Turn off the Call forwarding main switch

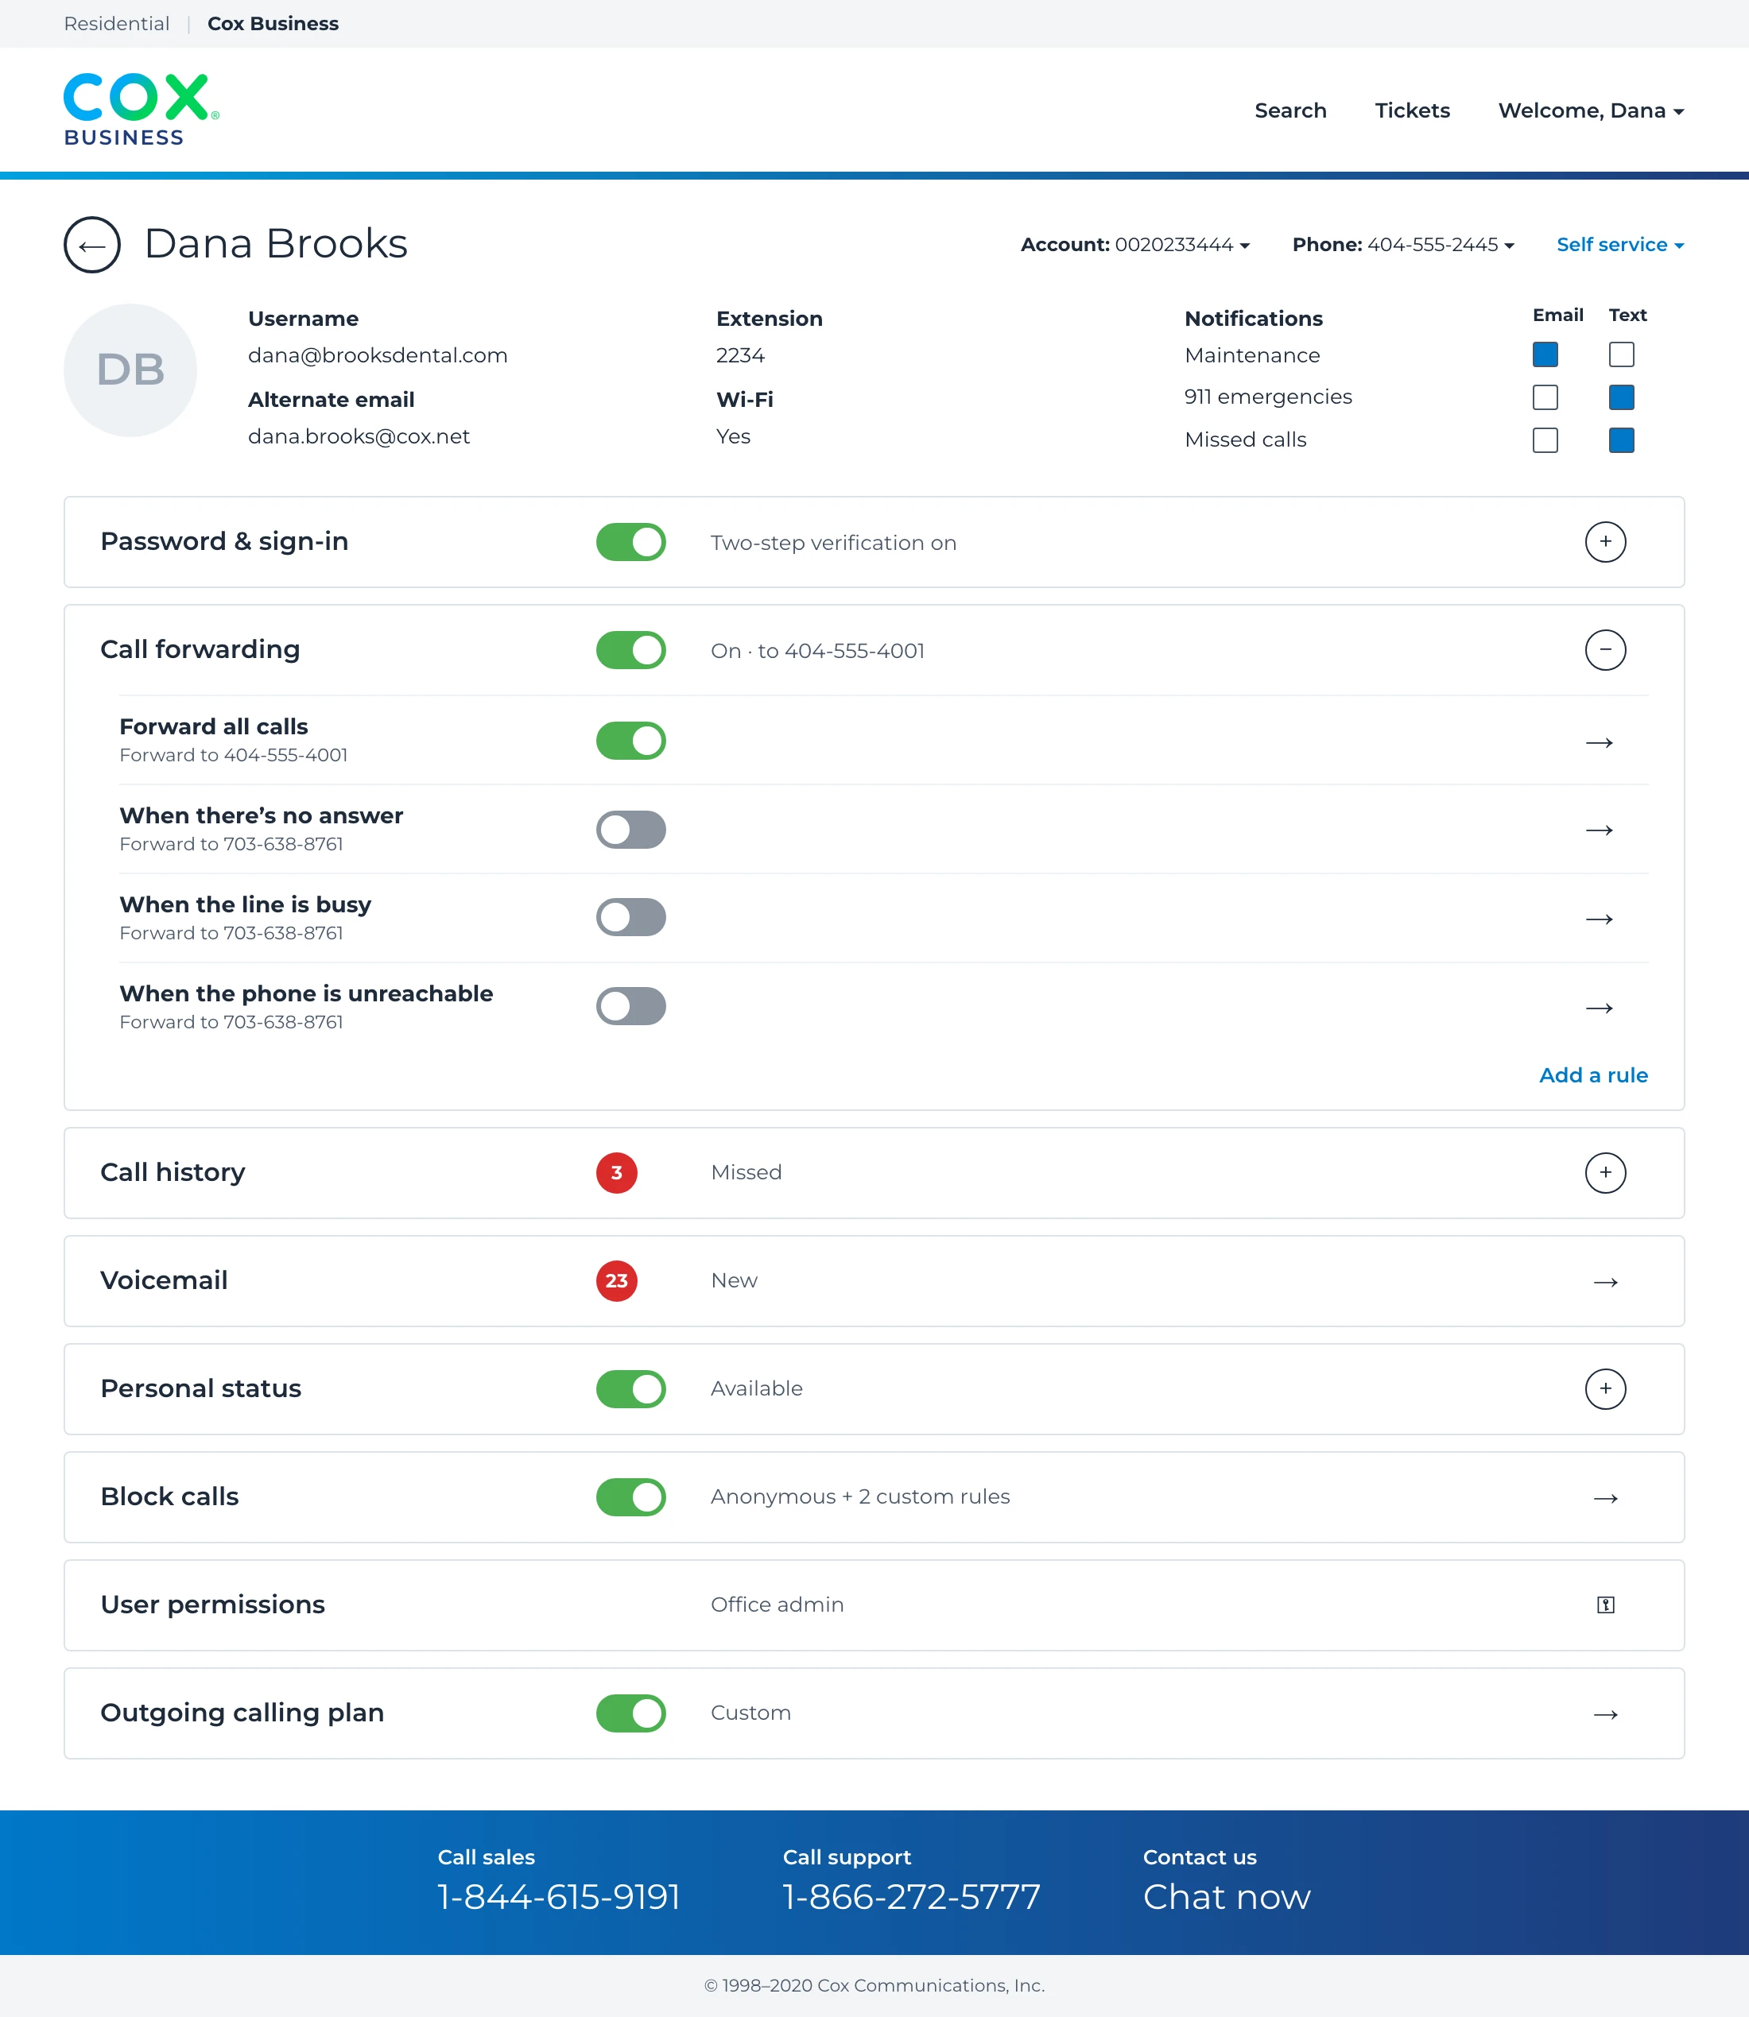631,650
